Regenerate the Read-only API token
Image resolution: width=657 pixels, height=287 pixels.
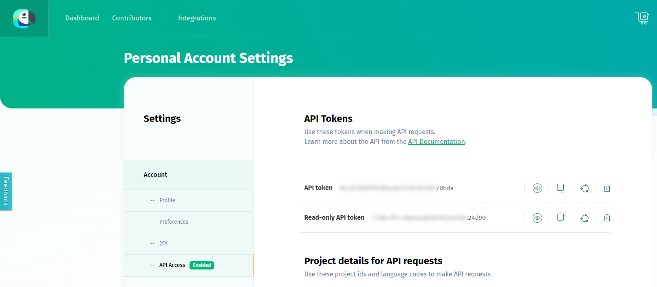coord(584,218)
